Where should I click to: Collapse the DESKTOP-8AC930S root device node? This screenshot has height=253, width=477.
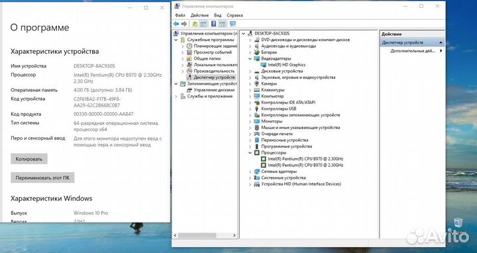coord(243,34)
